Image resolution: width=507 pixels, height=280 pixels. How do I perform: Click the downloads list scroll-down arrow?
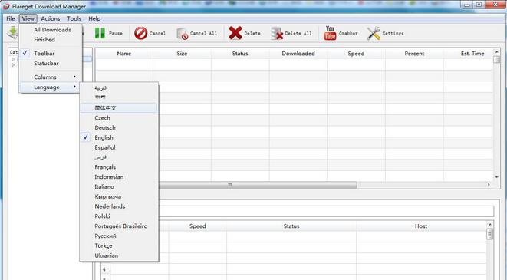(x=497, y=177)
